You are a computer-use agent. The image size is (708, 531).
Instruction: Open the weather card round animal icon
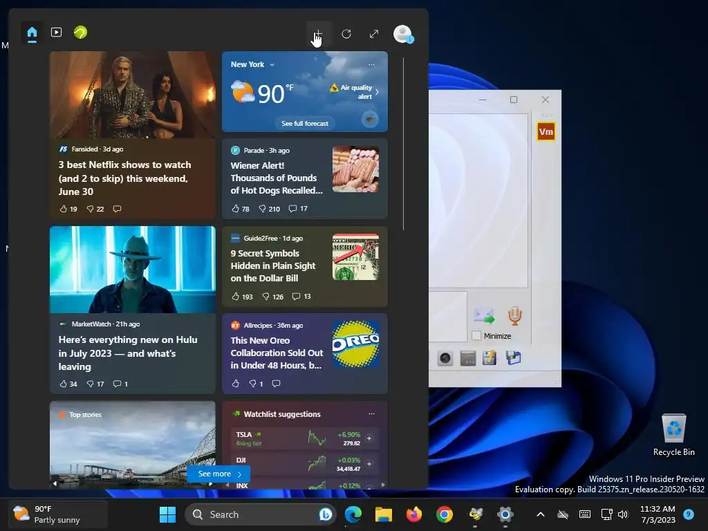point(371,119)
